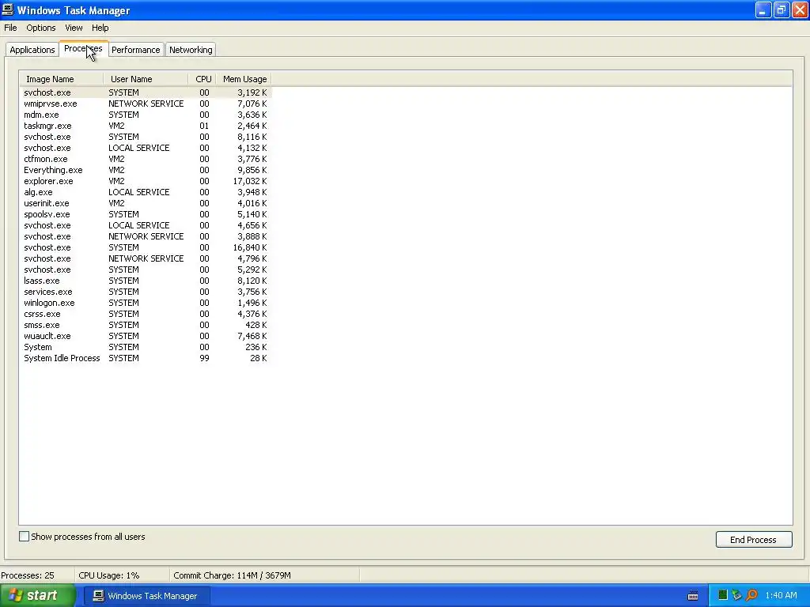Select the services.exe process
This screenshot has height=607, width=810.
click(x=146, y=292)
